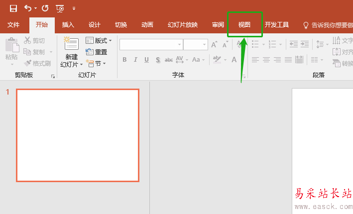Click Increase List Level icon
The height and width of the screenshot is (214, 353).
pyautogui.click(x=305, y=44)
